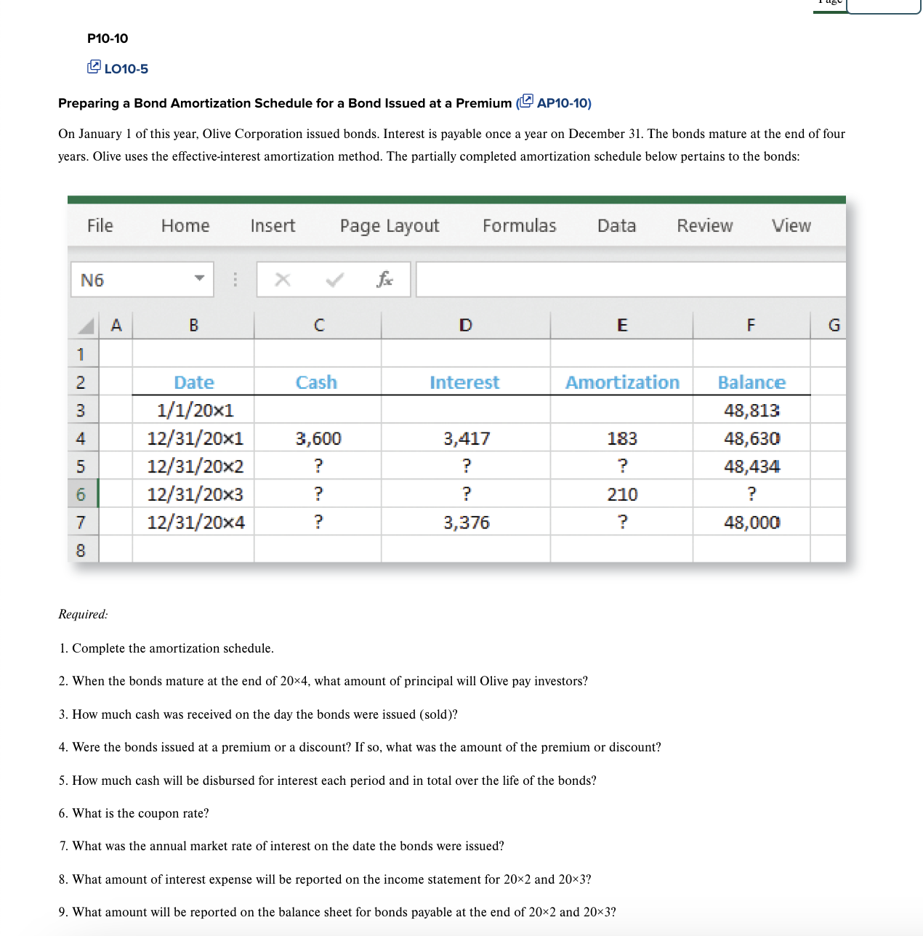Click the balance cell showing 48,630

click(x=751, y=438)
